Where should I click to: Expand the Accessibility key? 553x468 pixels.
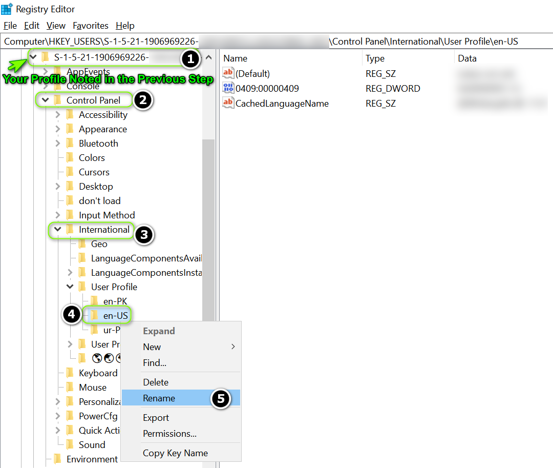click(58, 115)
